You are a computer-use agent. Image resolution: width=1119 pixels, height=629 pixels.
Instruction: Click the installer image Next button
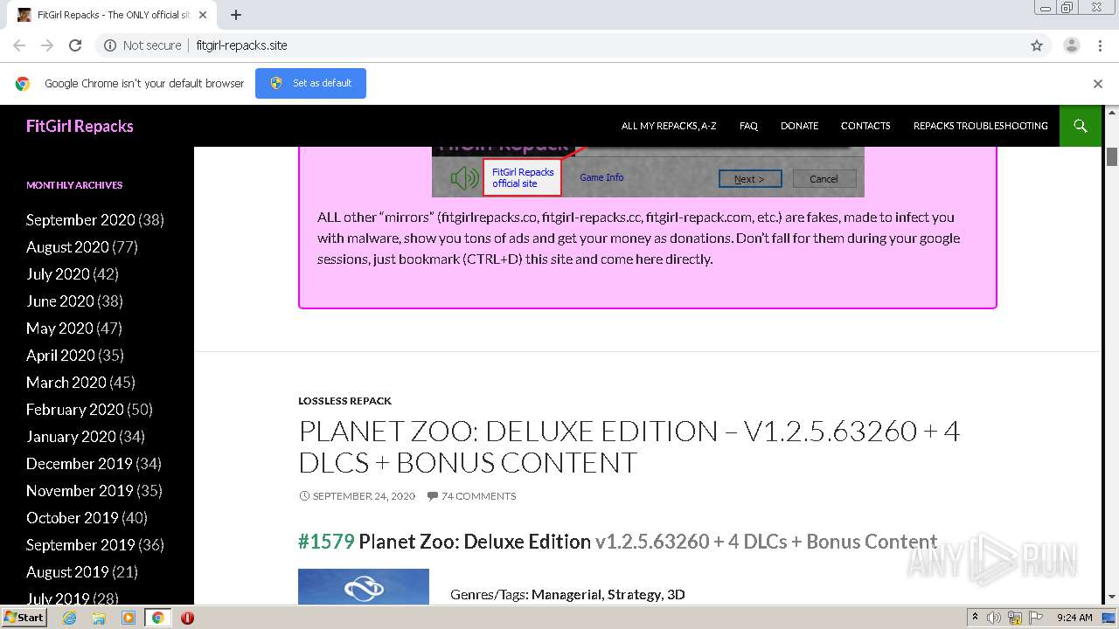coord(750,179)
